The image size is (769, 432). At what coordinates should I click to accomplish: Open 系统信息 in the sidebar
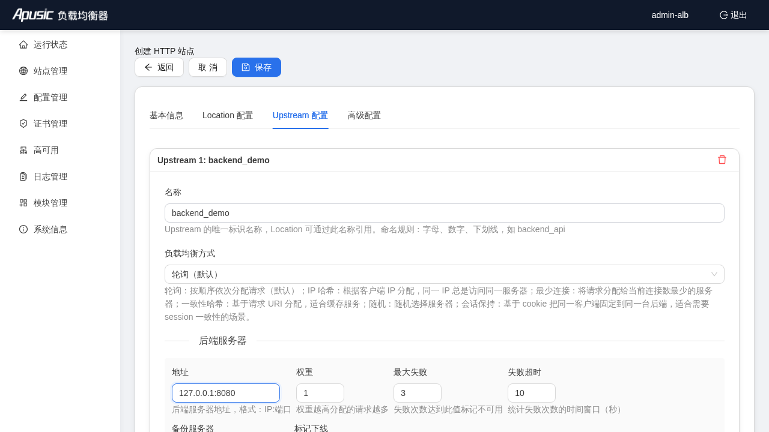point(60,229)
